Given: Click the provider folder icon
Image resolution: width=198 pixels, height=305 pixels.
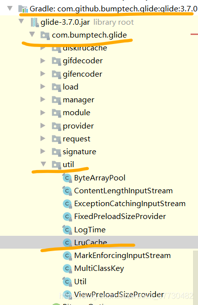Looking at the screenshot, I should (56, 126).
